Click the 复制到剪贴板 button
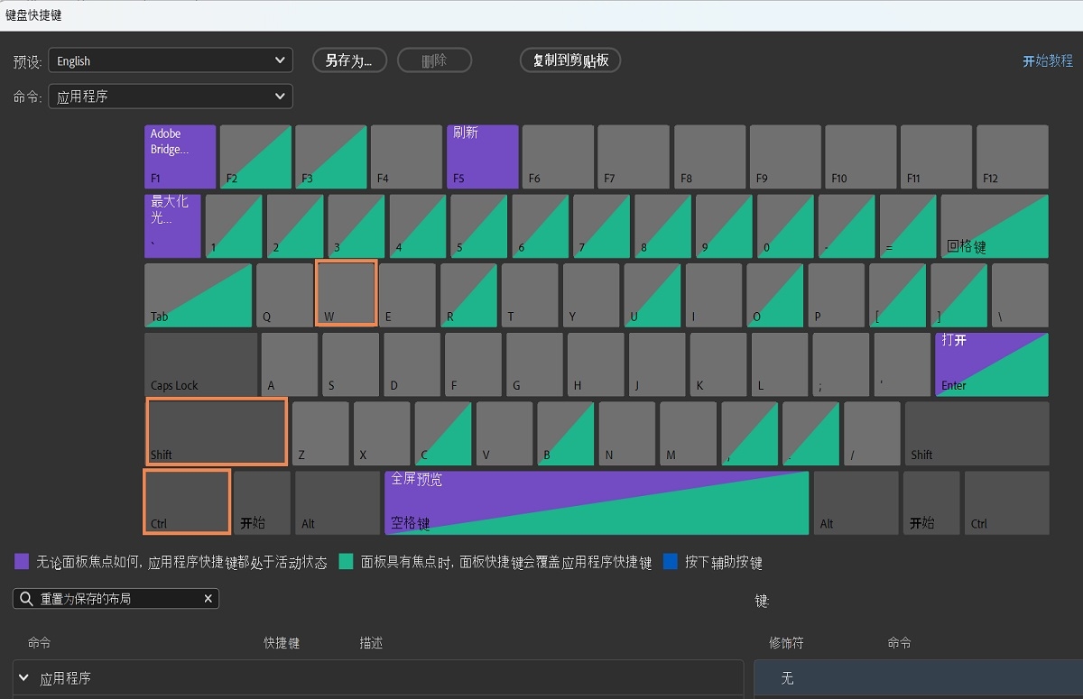This screenshot has height=699, width=1083. (569, 60)
